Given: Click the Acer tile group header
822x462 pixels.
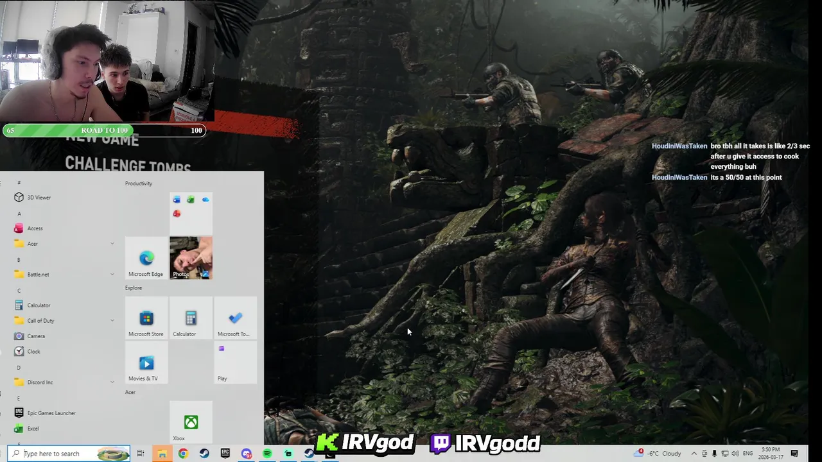Looking at the screenshot, I should [130, 392].
